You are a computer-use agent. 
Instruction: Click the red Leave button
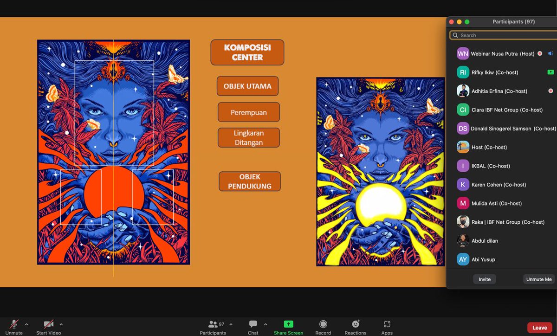pyautogui.click(x=539, y=328)
